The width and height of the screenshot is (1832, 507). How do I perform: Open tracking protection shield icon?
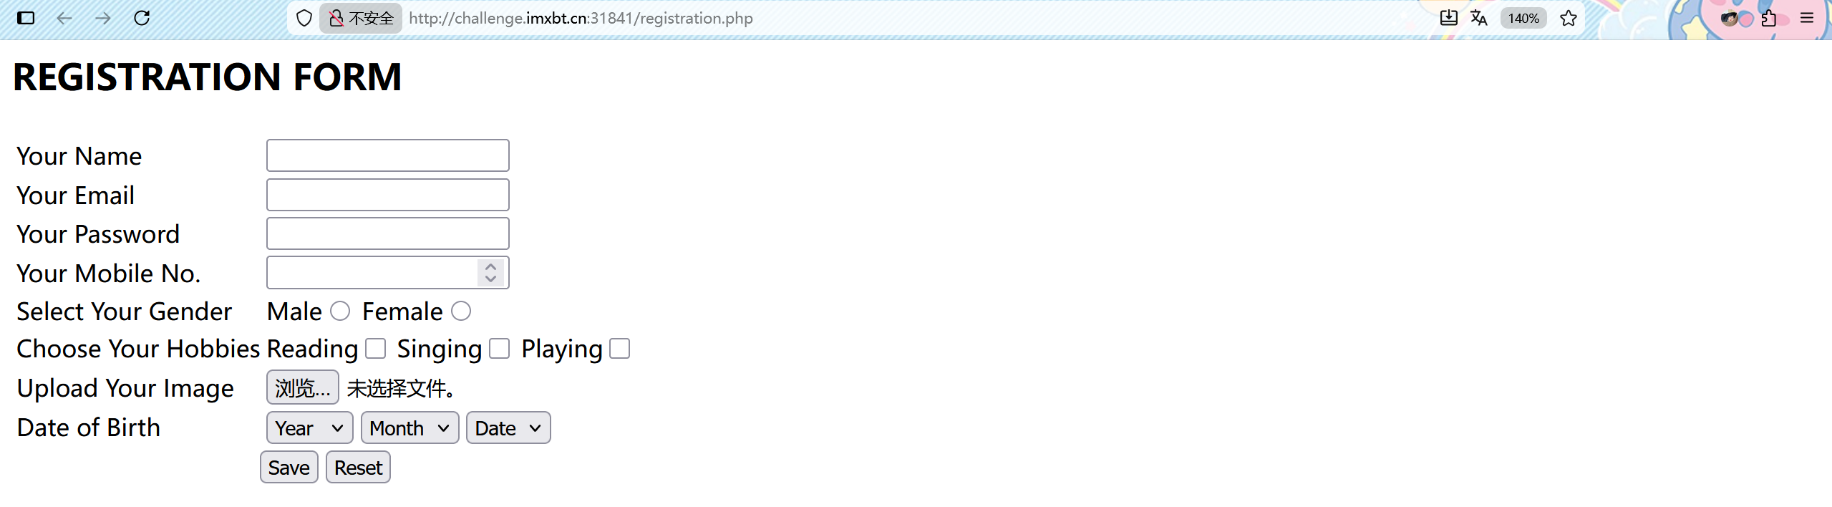coord(304,18)
